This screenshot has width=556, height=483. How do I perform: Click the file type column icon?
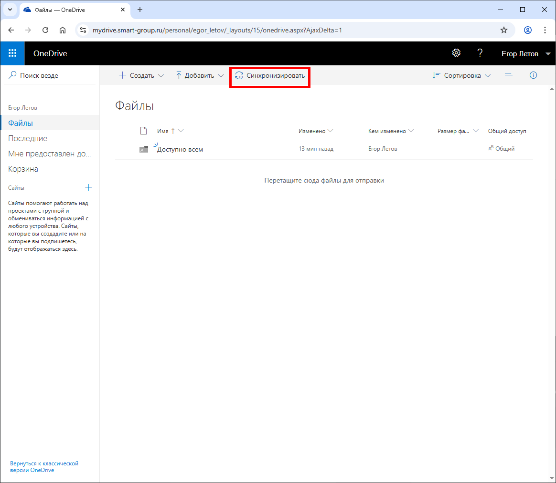143,131
